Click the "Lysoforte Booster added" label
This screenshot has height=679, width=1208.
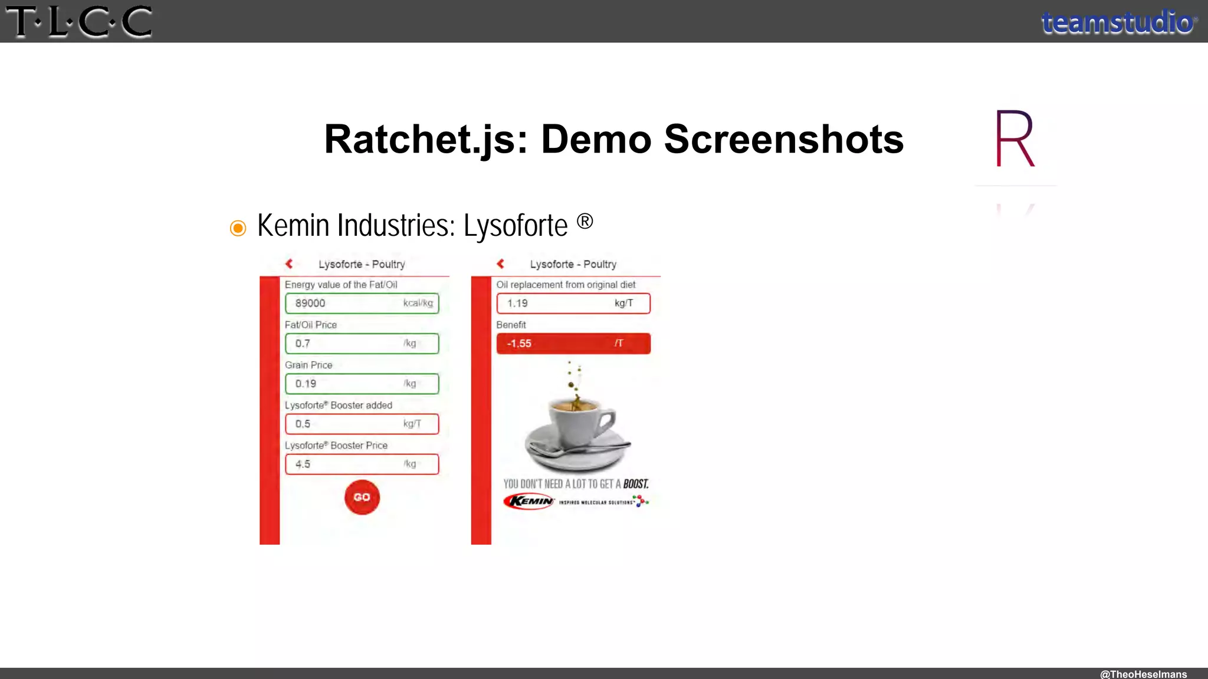click(339, 405)
